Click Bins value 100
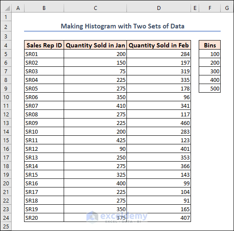Viewport: 234px width, 231px height. [209, 54]
